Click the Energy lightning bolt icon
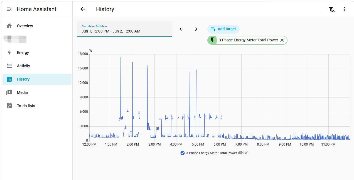The image size is (354, 180). click(9, 52)
